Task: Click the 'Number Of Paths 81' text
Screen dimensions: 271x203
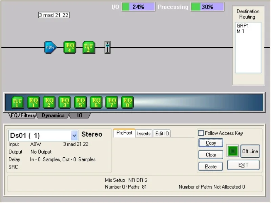Action: pyautogui.click(x=126, y=187)
